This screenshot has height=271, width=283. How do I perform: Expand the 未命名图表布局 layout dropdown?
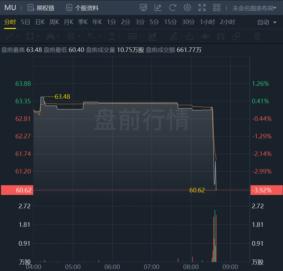pos(254,8)
